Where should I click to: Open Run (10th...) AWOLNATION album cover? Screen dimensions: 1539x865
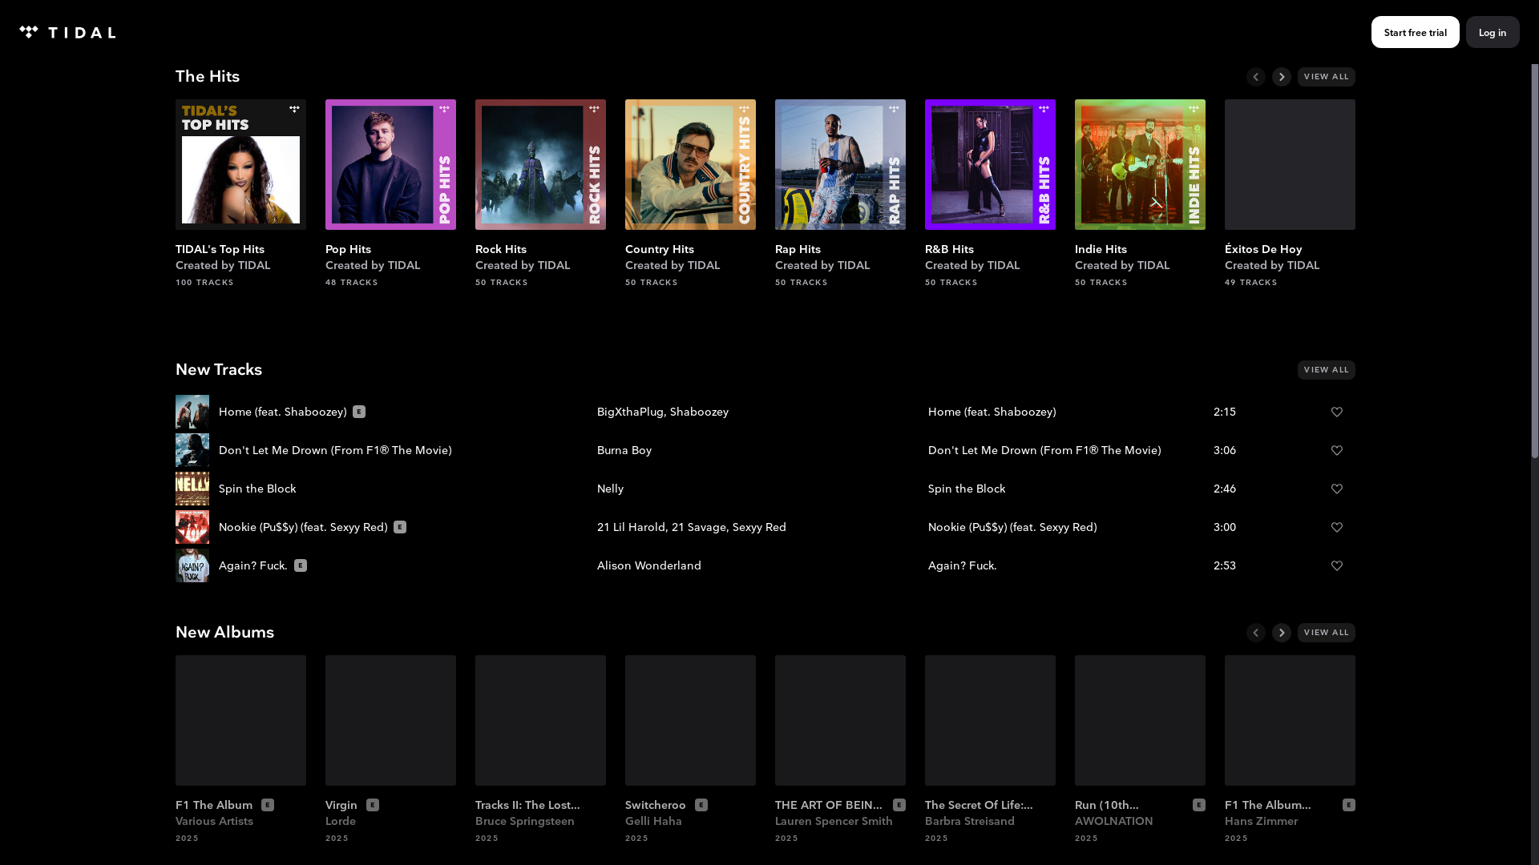pyautogui.click(x=1140, y=720)
